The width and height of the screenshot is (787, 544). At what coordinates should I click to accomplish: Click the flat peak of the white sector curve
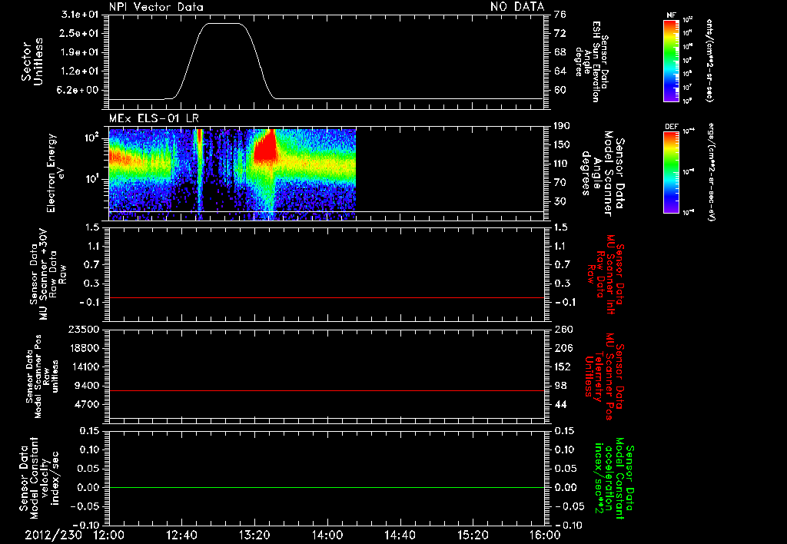224,23
